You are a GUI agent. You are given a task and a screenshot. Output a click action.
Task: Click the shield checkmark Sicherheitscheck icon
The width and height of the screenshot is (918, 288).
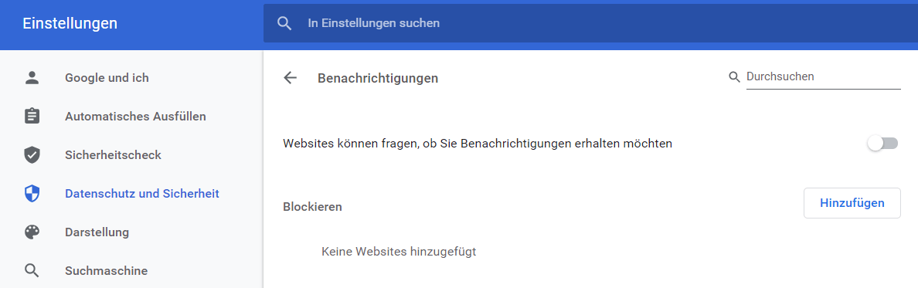pos(32,155)
